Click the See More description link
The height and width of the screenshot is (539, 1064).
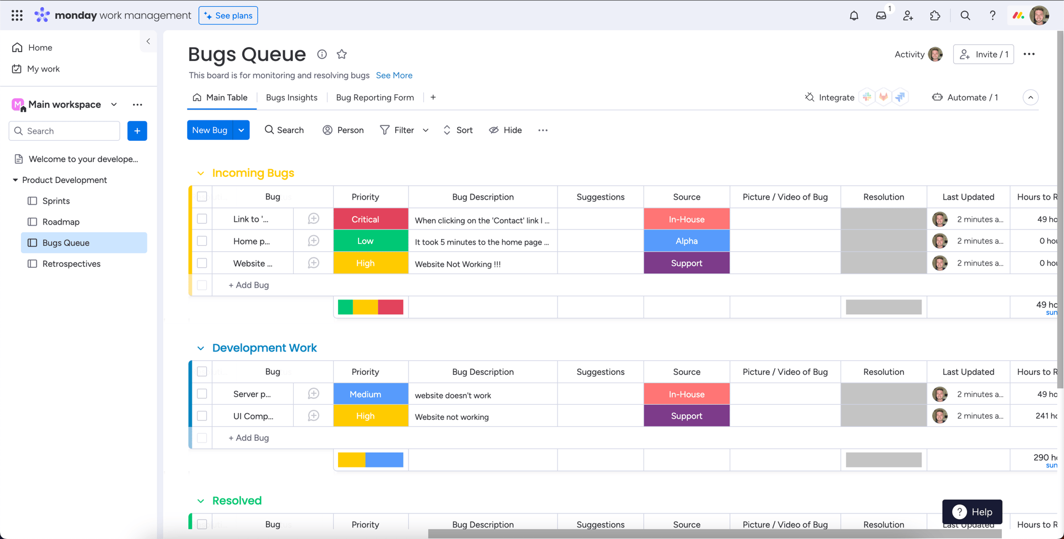click(394, 75)
